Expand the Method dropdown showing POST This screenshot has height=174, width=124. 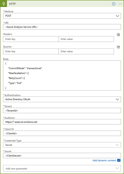pos(62,16)
